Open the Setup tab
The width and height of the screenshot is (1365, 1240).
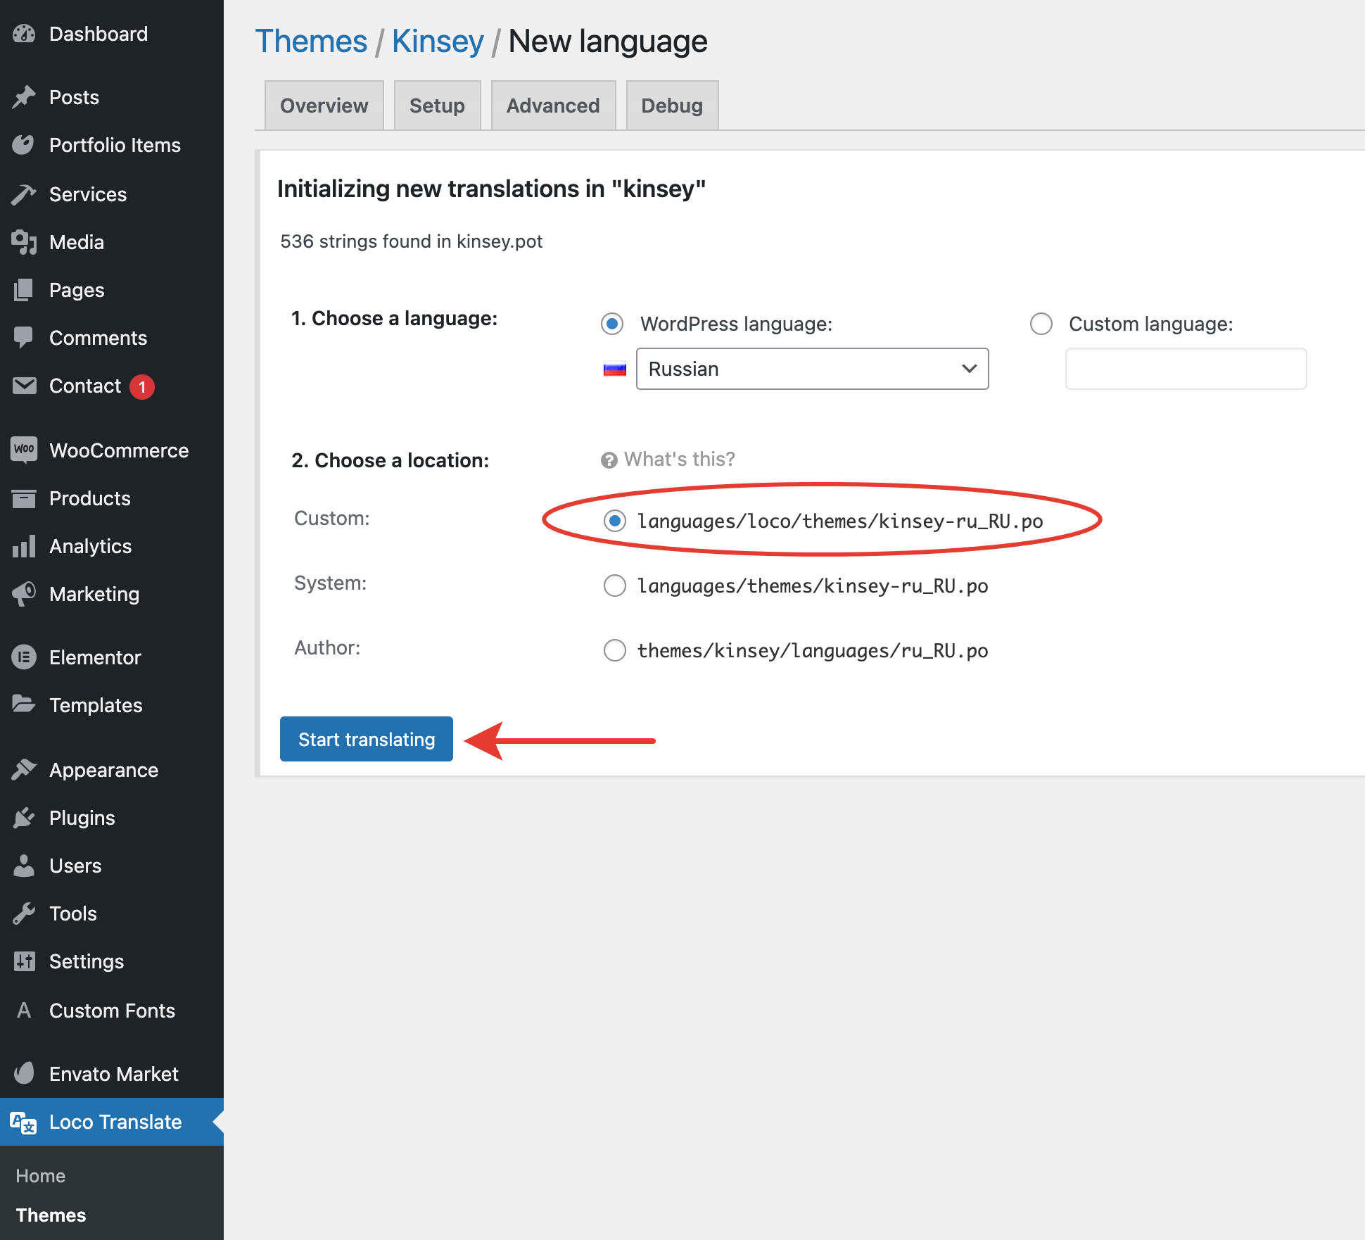437,106
